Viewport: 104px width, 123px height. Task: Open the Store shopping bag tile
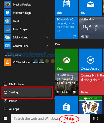[67, 105]
